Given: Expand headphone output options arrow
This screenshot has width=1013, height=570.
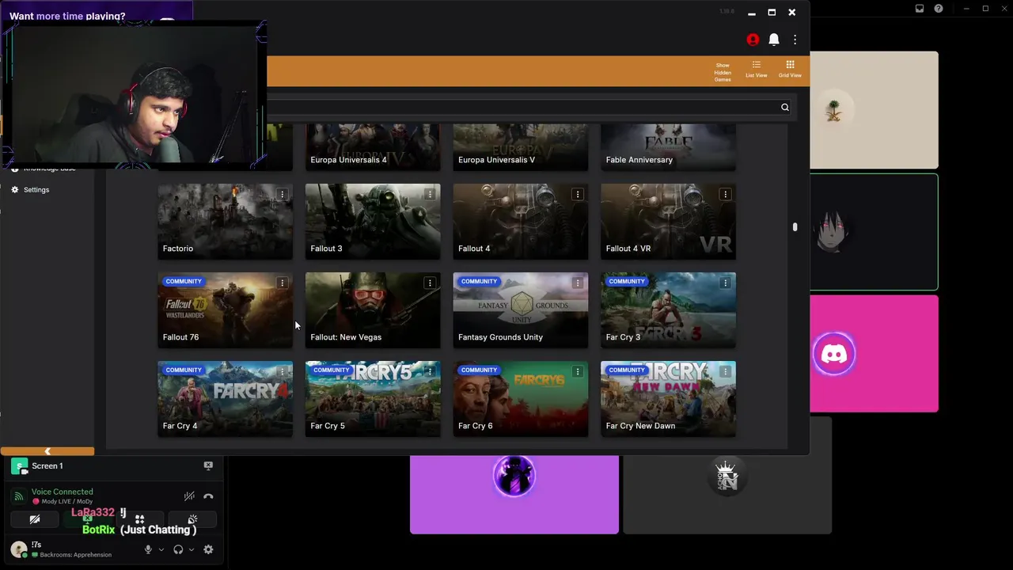Looking at the screenshot, I should tap(191, 549).
